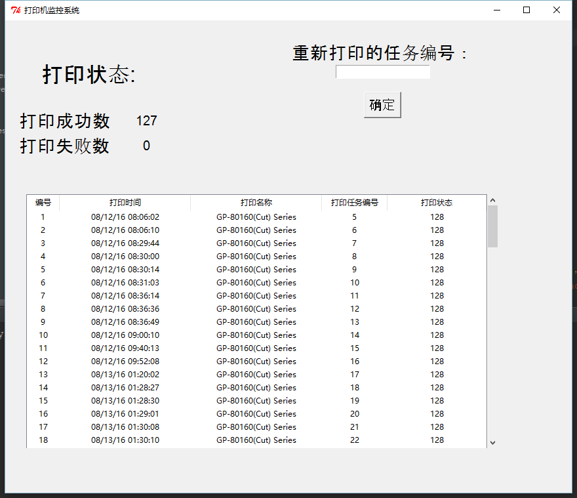This screenshot has height=498, width=577.
Task: Click the 重新打印的任务编号 input field
Action: [x=382, y=72]
